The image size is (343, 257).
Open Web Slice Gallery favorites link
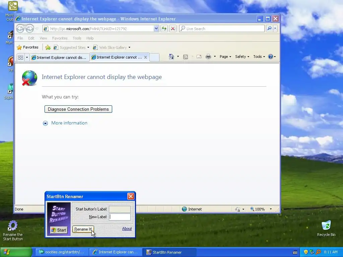coord(112,48)
